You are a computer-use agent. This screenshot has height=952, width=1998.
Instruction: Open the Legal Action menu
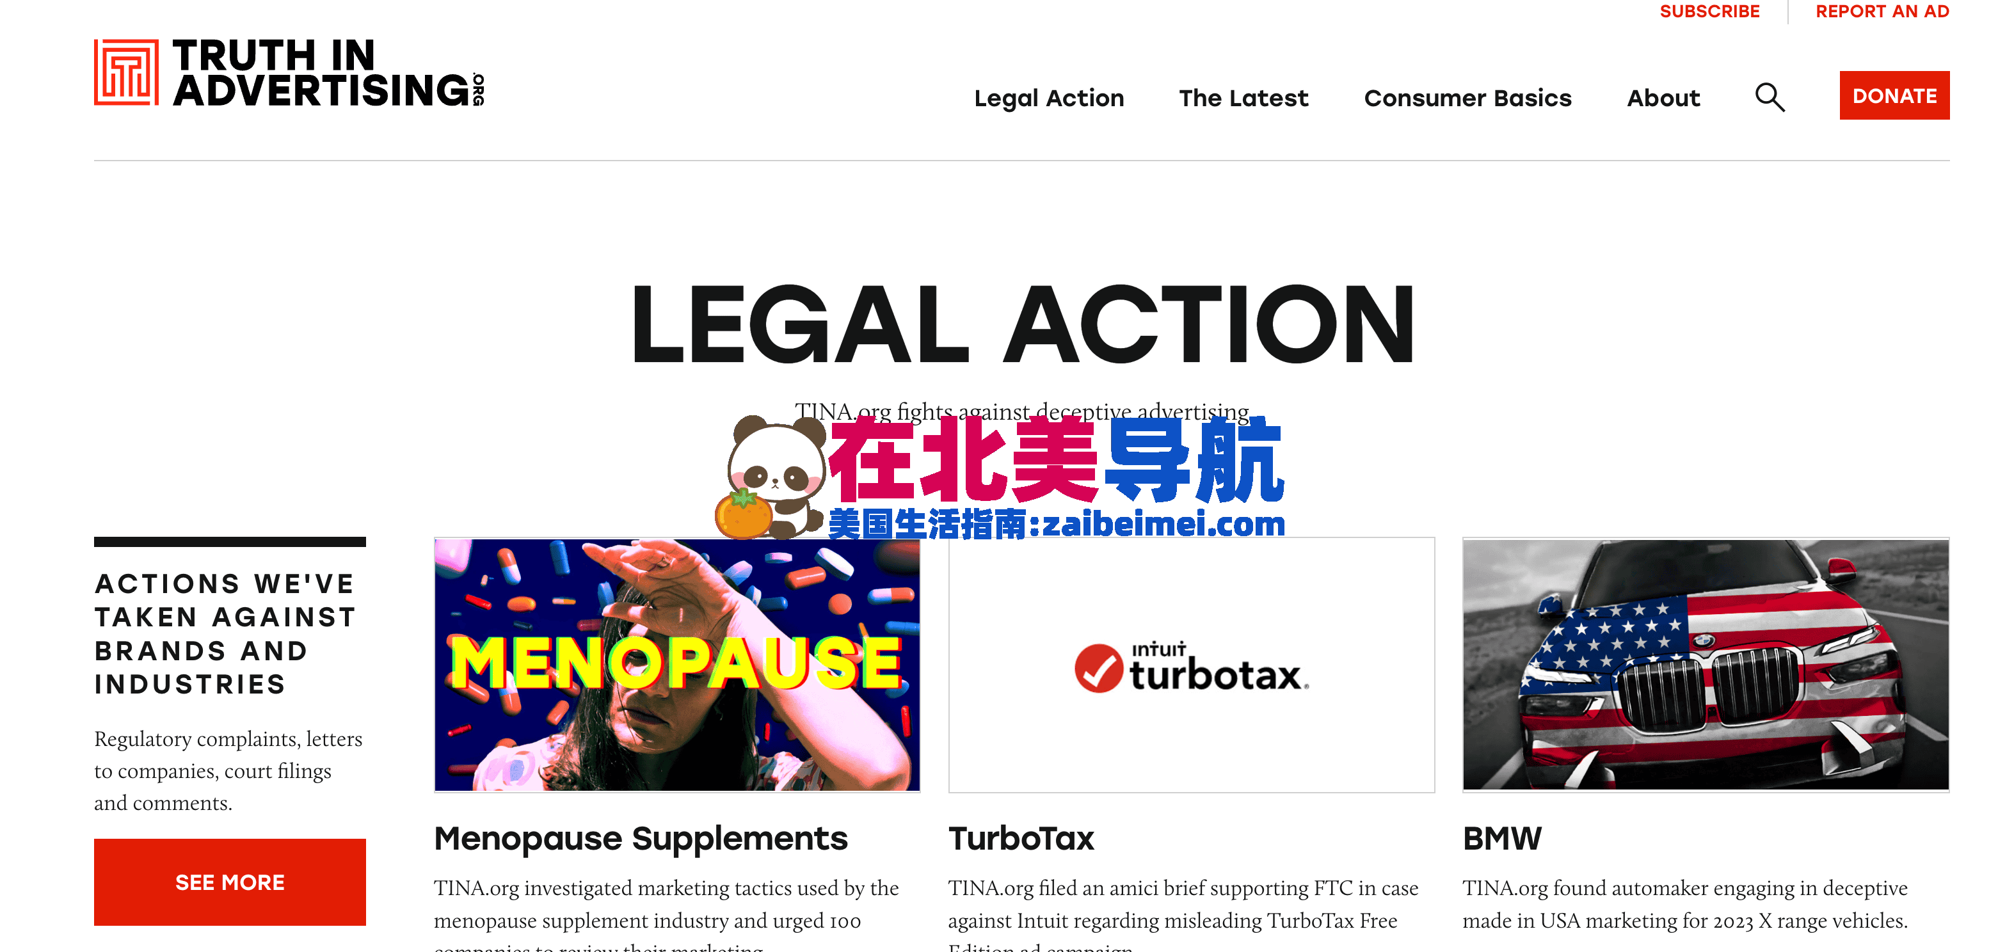1049,99
